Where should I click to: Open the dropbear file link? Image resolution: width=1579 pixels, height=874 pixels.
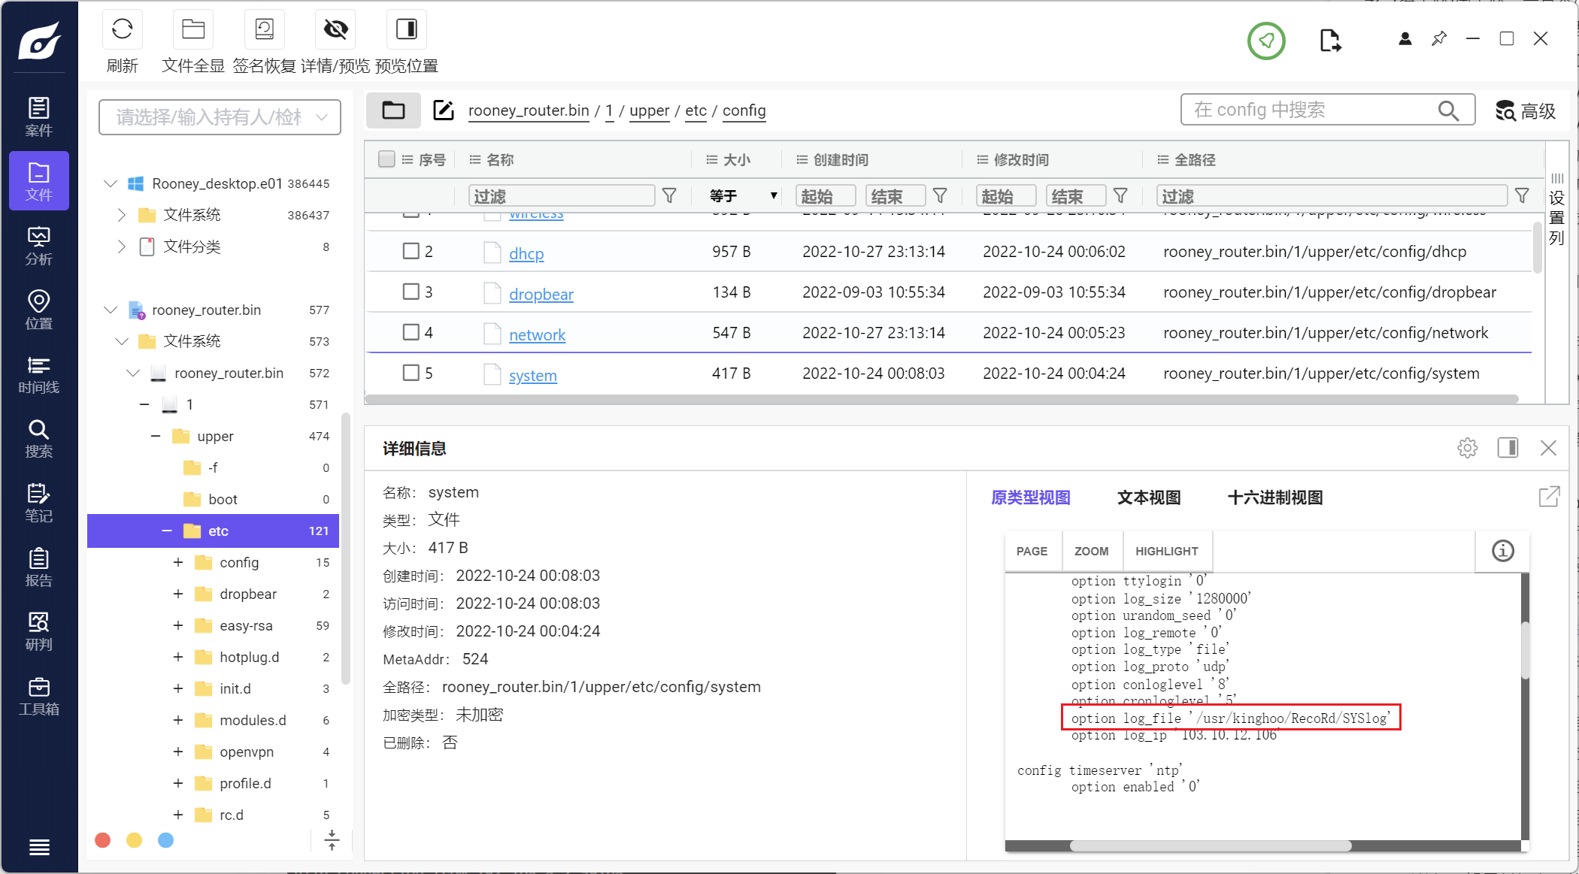(541, 294)
